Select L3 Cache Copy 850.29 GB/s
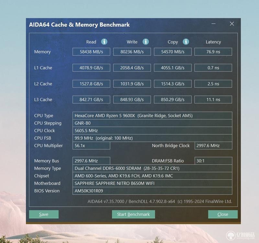 pos(173,100)
